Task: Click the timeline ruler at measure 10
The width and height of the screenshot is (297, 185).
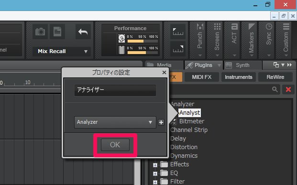Action: (x=28, y=82)
